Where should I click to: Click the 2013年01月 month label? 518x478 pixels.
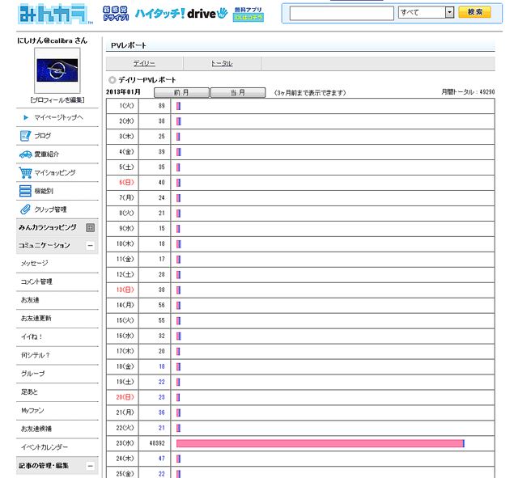pyautogui.click(x=123, y=91)
